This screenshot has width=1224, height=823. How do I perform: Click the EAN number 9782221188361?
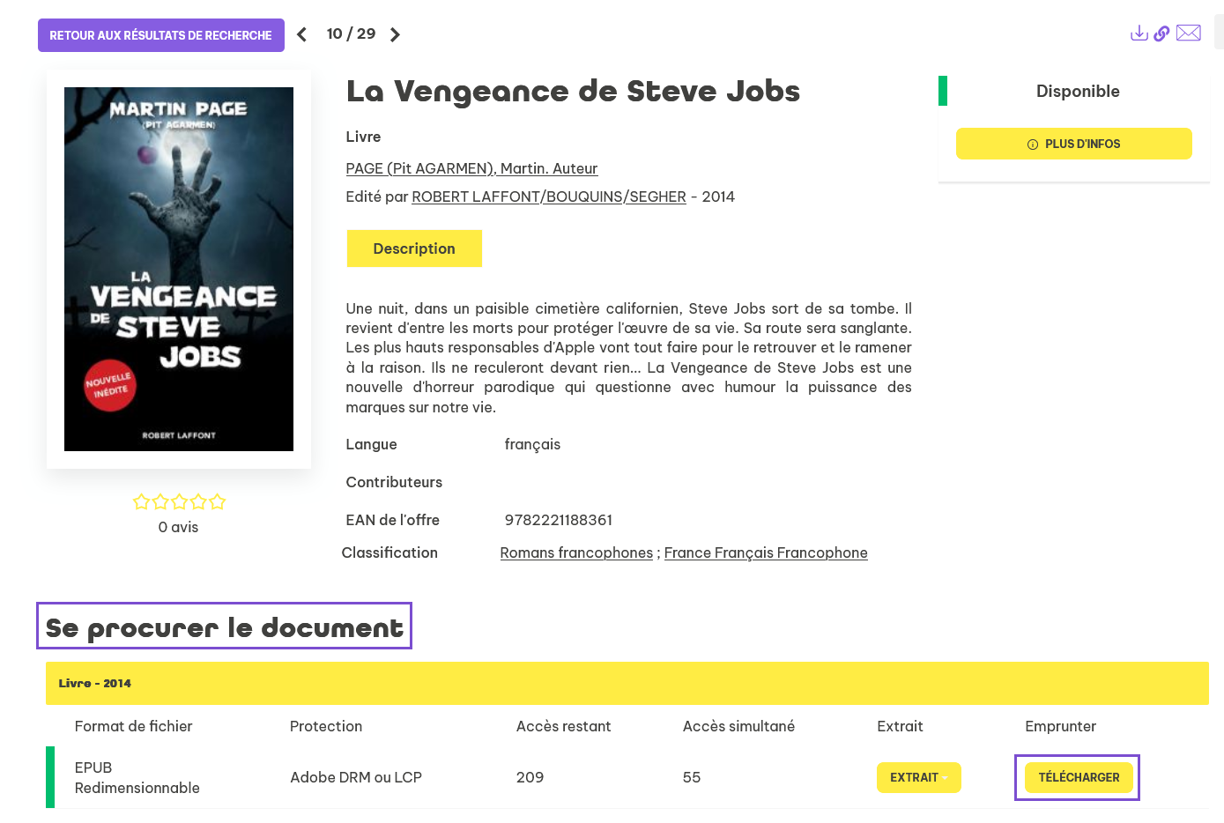(559, 520)
